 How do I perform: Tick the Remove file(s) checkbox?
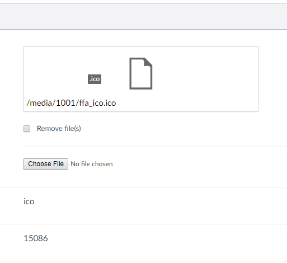(x=27, y=129)
